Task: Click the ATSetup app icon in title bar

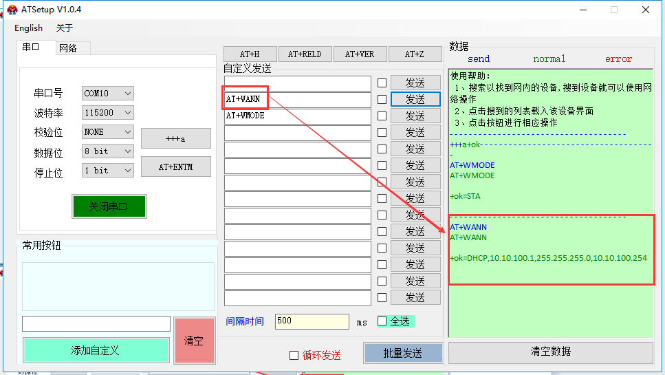Action: 12,10
